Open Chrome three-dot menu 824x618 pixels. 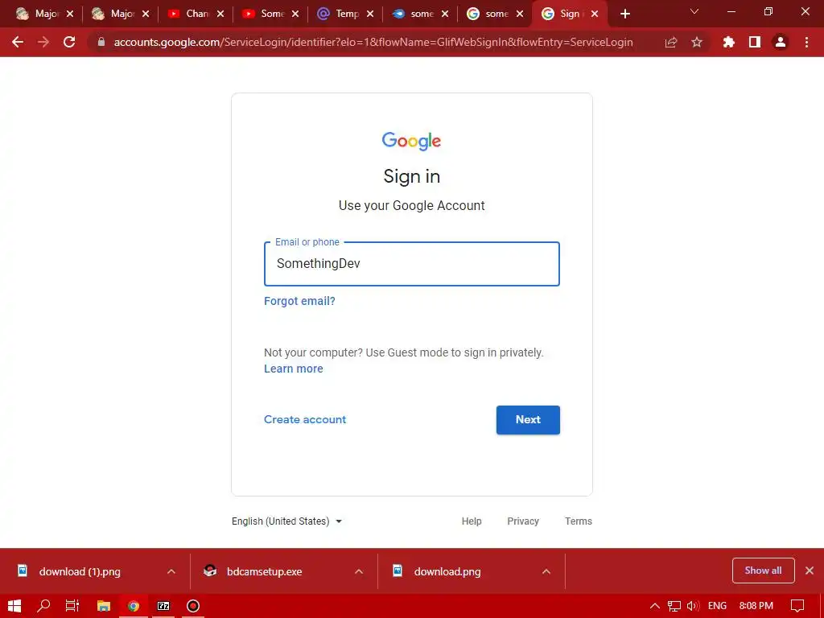click(x=806, y=42)
